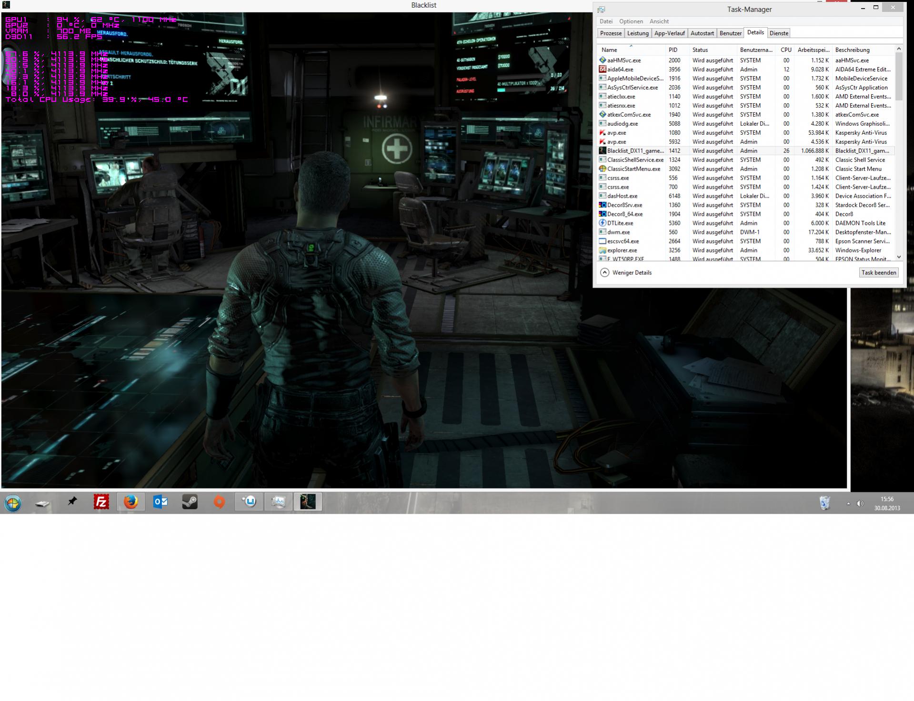Sort by CPU column header

click(x=785, y=50)
